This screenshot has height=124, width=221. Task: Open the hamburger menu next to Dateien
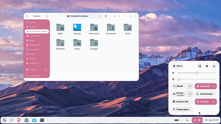pyautogui.click(x=46, y=16)
